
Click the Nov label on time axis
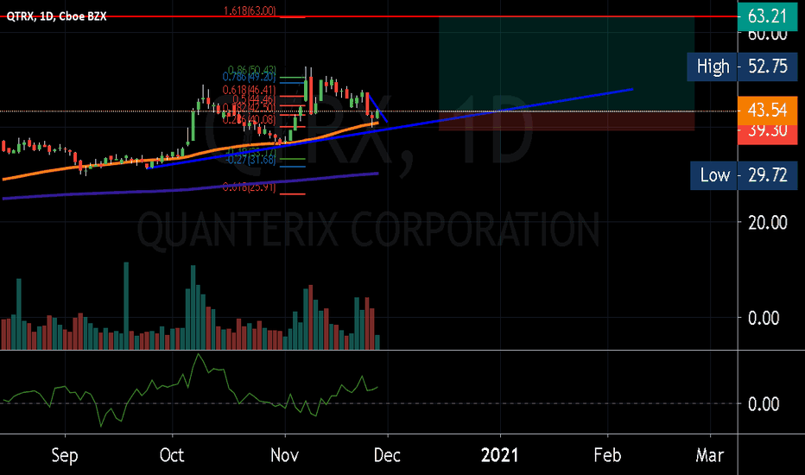(284, 455)
